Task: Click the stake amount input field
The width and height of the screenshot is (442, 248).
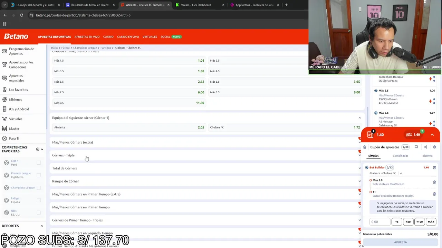Action: 380,222
